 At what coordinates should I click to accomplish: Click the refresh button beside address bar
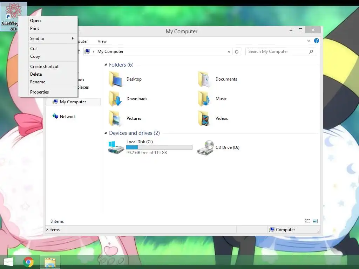coord(237,52)
